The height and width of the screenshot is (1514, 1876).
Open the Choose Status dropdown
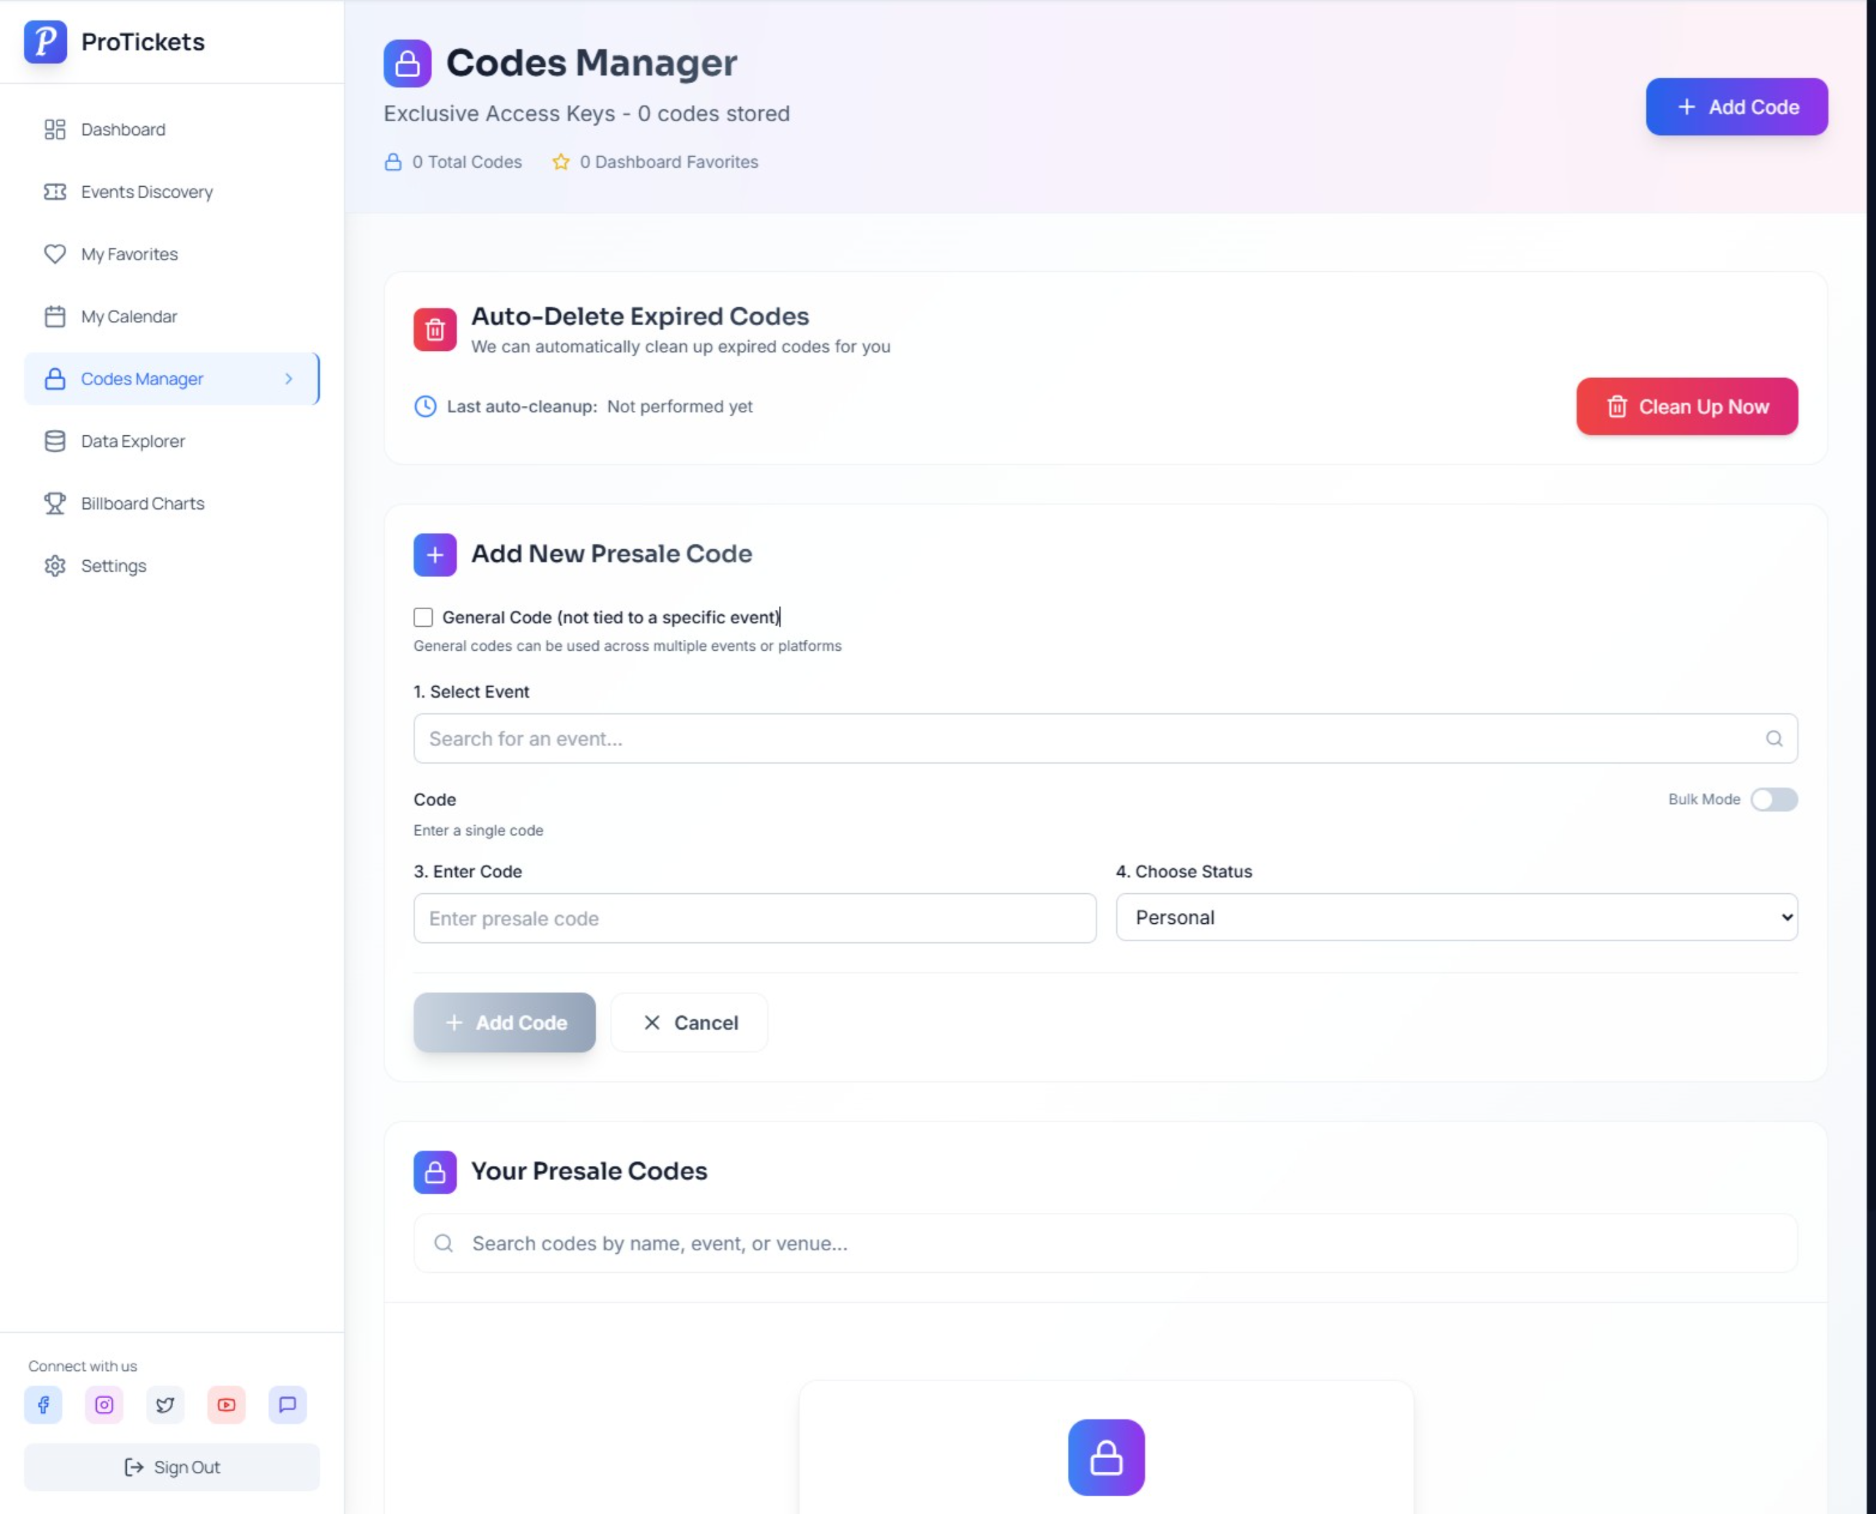(x=1456, y=918)
